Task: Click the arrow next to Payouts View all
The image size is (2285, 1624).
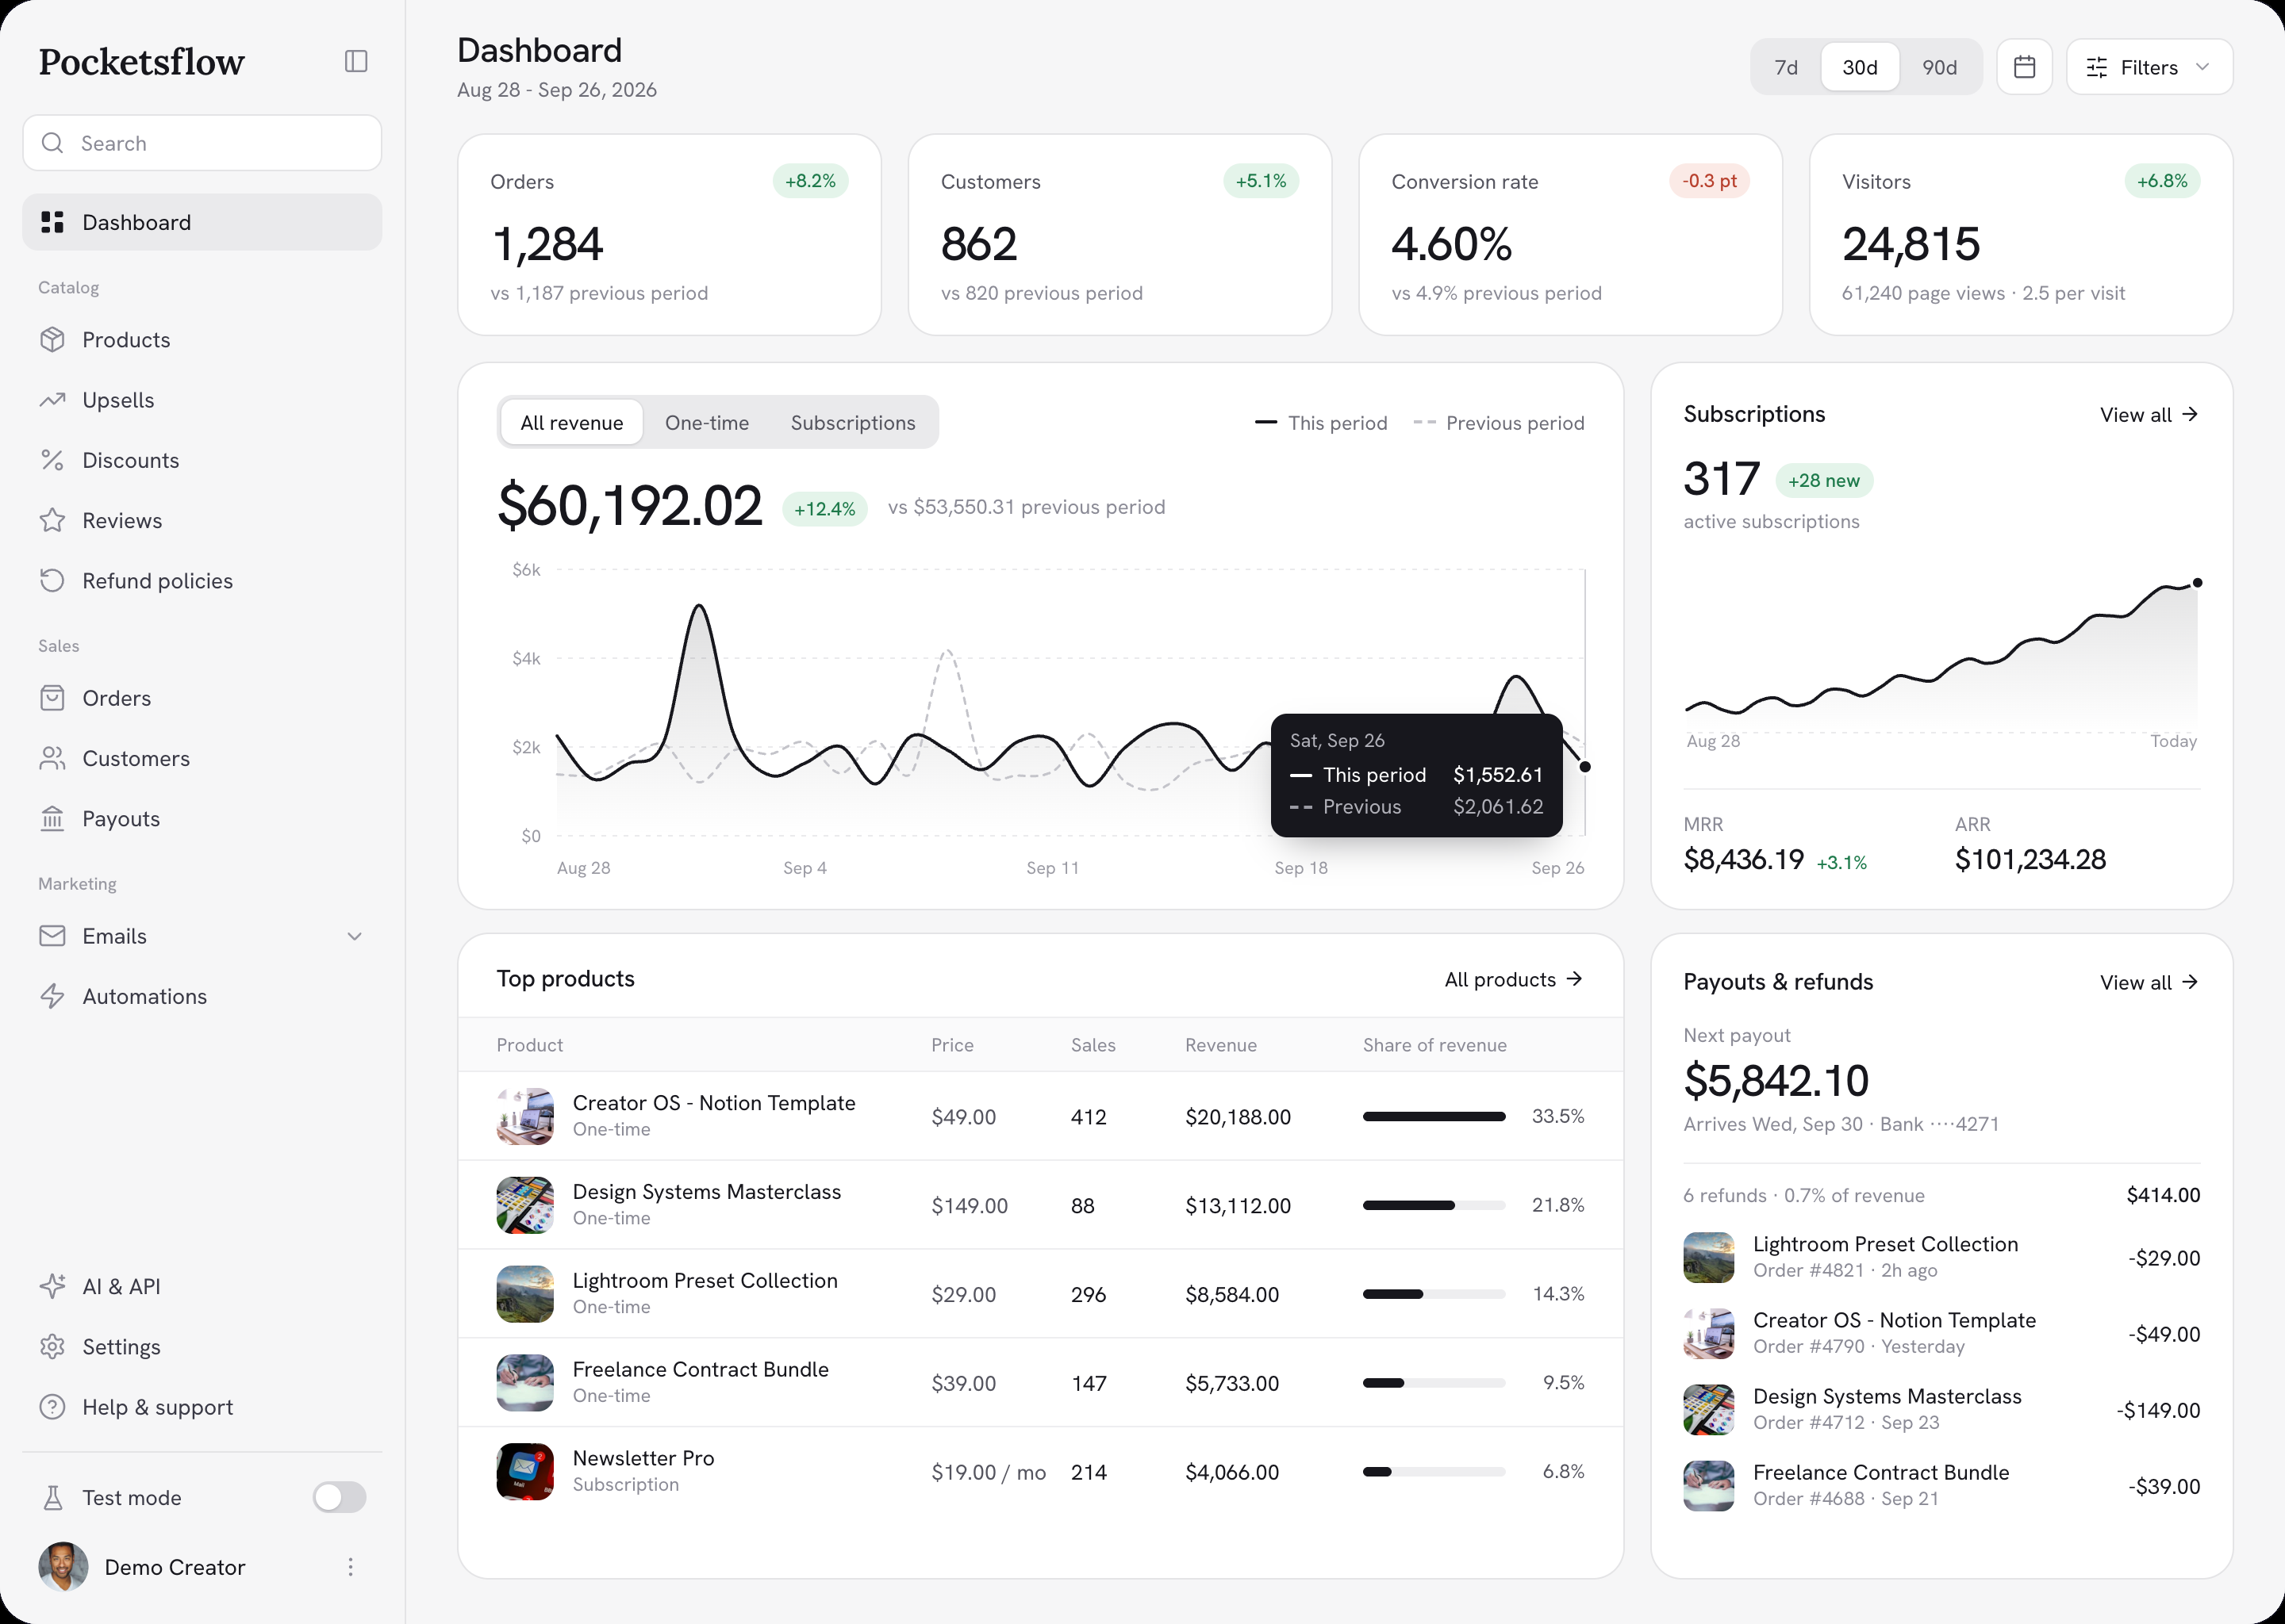Action: pos(2190,982)
